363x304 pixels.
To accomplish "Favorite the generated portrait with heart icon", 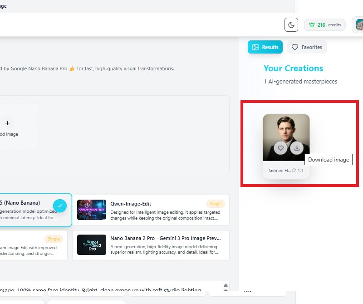I will 280,148.
